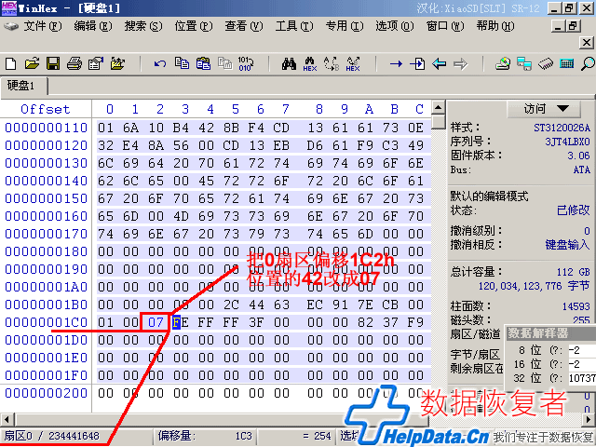Click the vertical scrollbar up arrow

pos(439,108)
